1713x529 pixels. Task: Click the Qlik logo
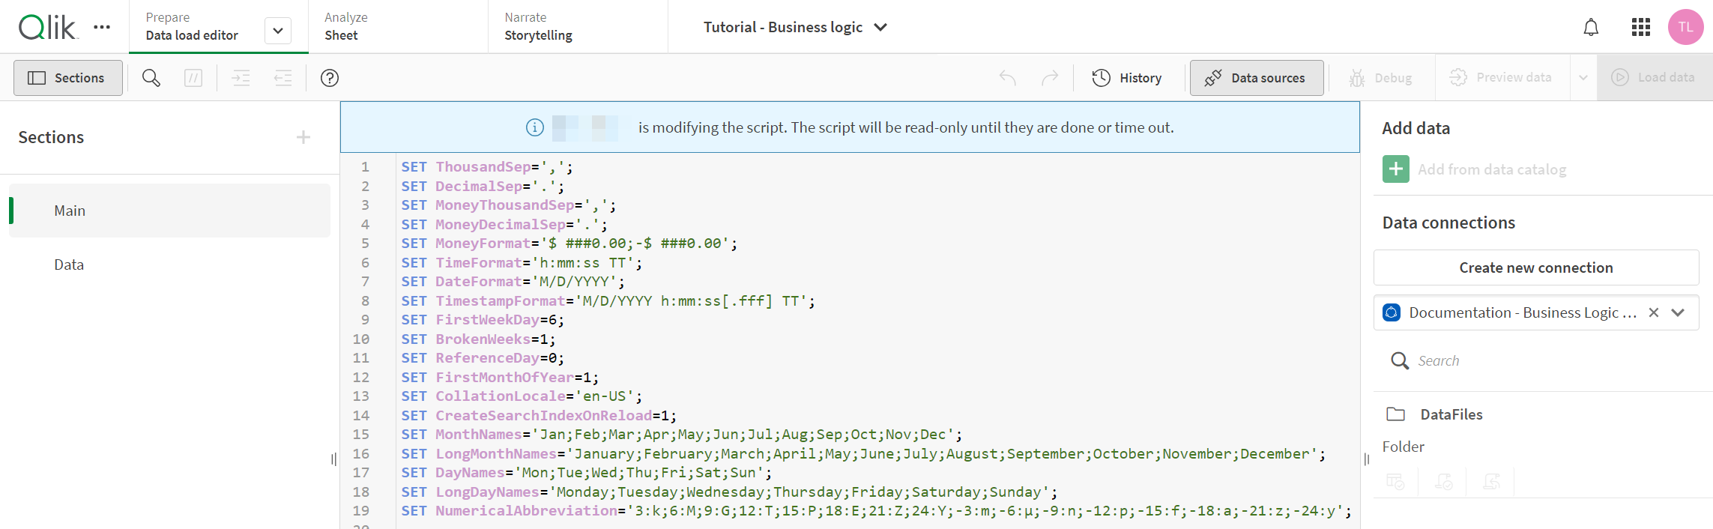click(x=46, y=28)
